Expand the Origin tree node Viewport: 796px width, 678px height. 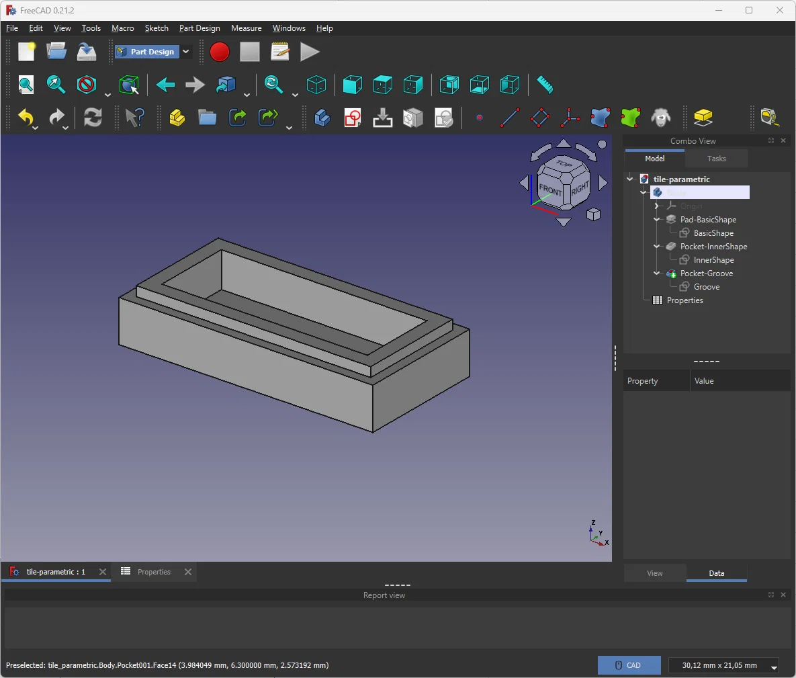657,206
